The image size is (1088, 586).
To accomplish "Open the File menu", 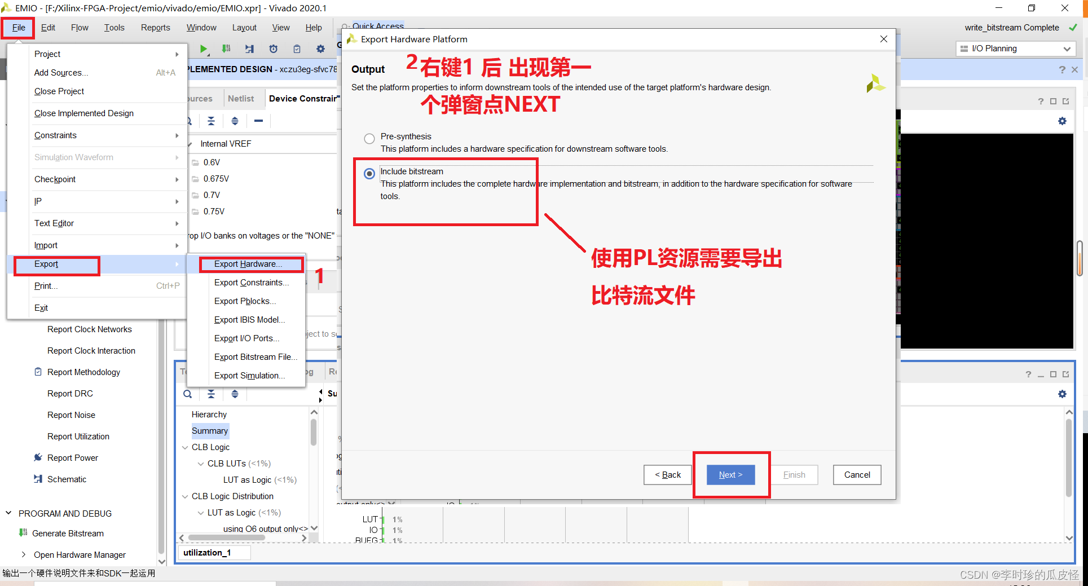I will [19, 28].
